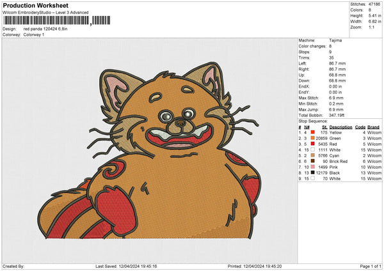This screenshot has width=384, height=271.
Task: Click the 'Colorway 1' value
Action: click(34, 35)
